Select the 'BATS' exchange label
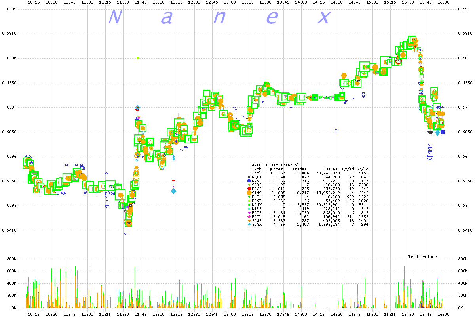Viewport: 475px width, 317px height. click(x=257, y=212)
